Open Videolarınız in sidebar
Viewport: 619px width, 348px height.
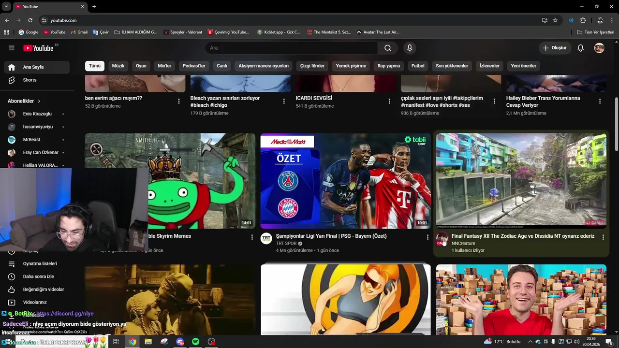[x=37, y=302]
